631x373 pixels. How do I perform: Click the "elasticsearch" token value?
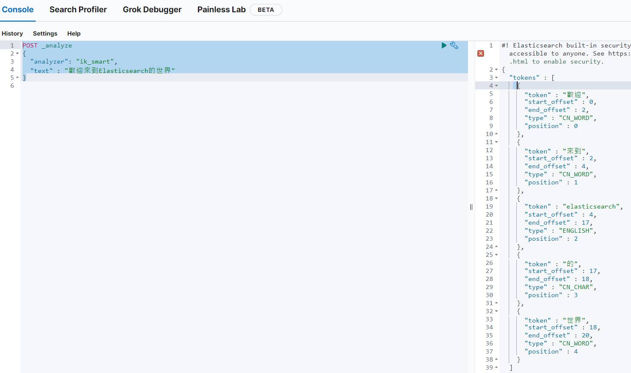point(591,207)
